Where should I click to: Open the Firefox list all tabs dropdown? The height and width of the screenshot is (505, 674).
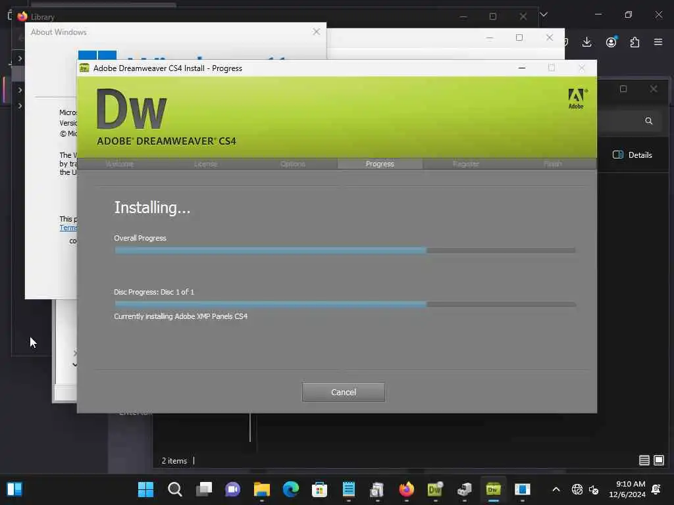(544, 14)
